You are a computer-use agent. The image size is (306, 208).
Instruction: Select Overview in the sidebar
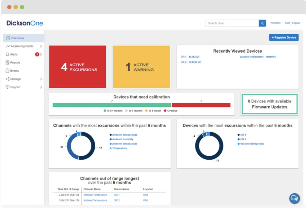pyautogui.click(x=17, y=38)
